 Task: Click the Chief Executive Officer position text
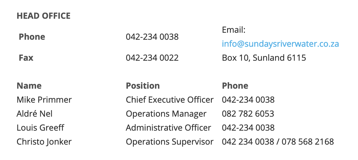pyautogui.click(x=170, y=100)
